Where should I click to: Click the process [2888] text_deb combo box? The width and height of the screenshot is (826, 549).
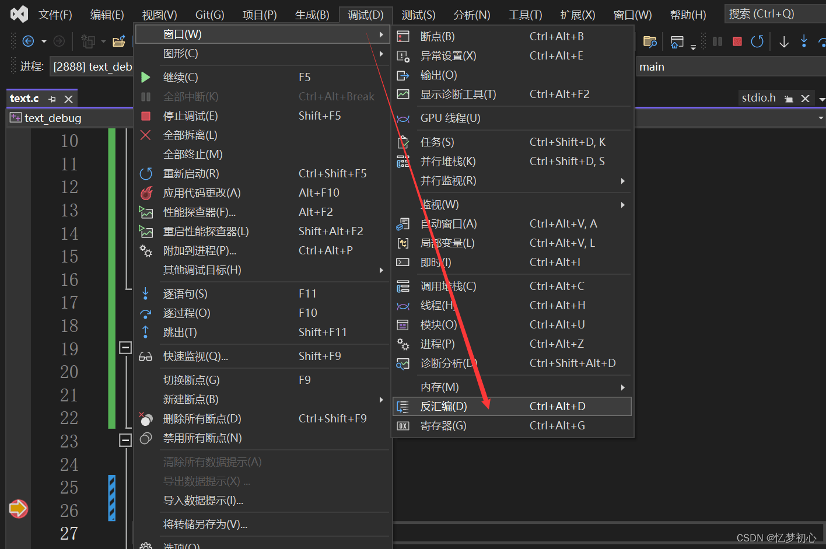[x=92, y=67]
